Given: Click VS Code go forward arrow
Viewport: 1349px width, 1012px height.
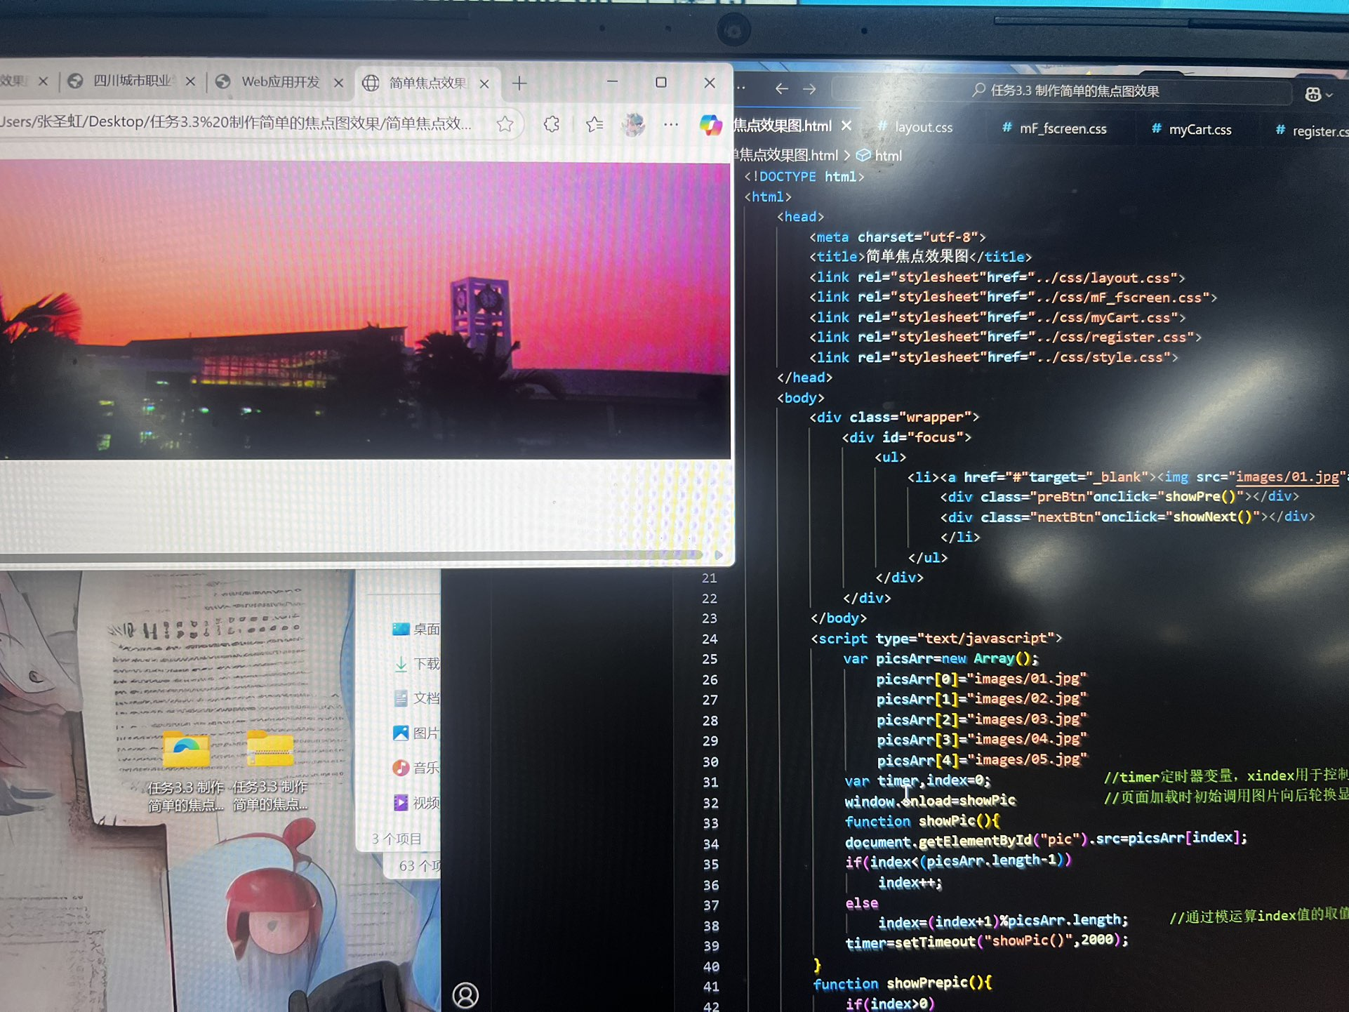Looking at the screenshot, I should pyautogui.click(x=809, y=89).
